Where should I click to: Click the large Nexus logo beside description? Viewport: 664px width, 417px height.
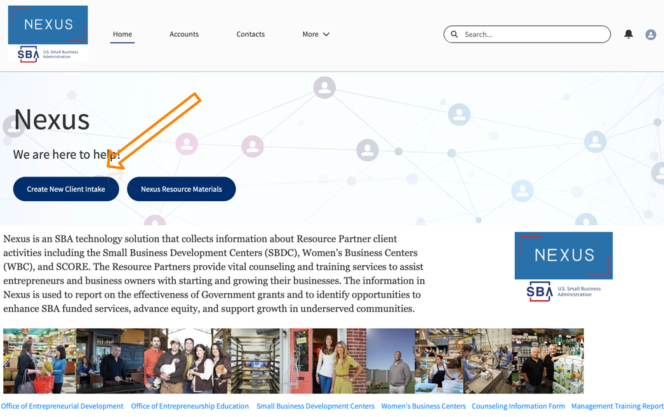click(563, 267)
